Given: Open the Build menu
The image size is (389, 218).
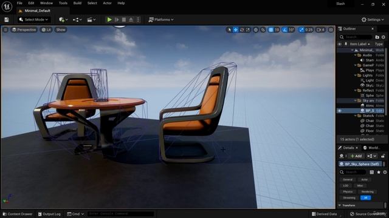Looking at the screenshot, I should (x=77, y=3).
